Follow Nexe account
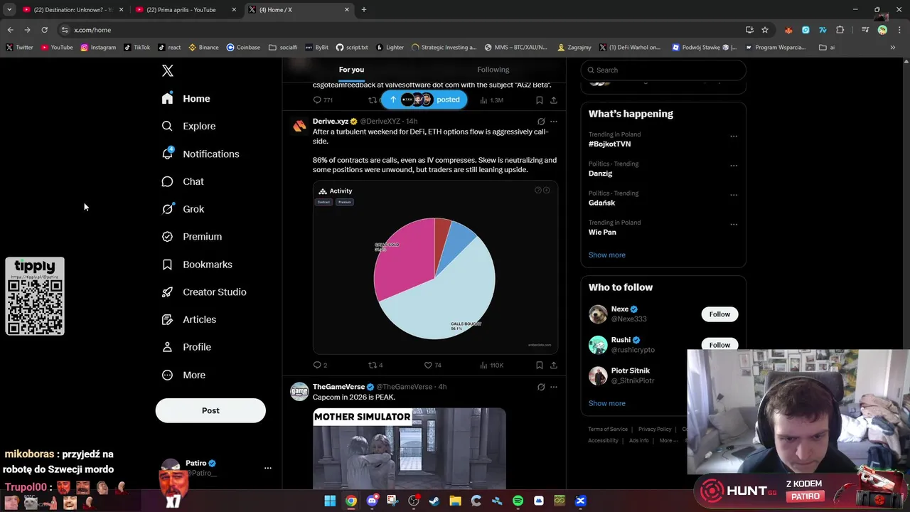Viewport: 910px width, 512px height. pyautogui.click(x=719, y=314)
